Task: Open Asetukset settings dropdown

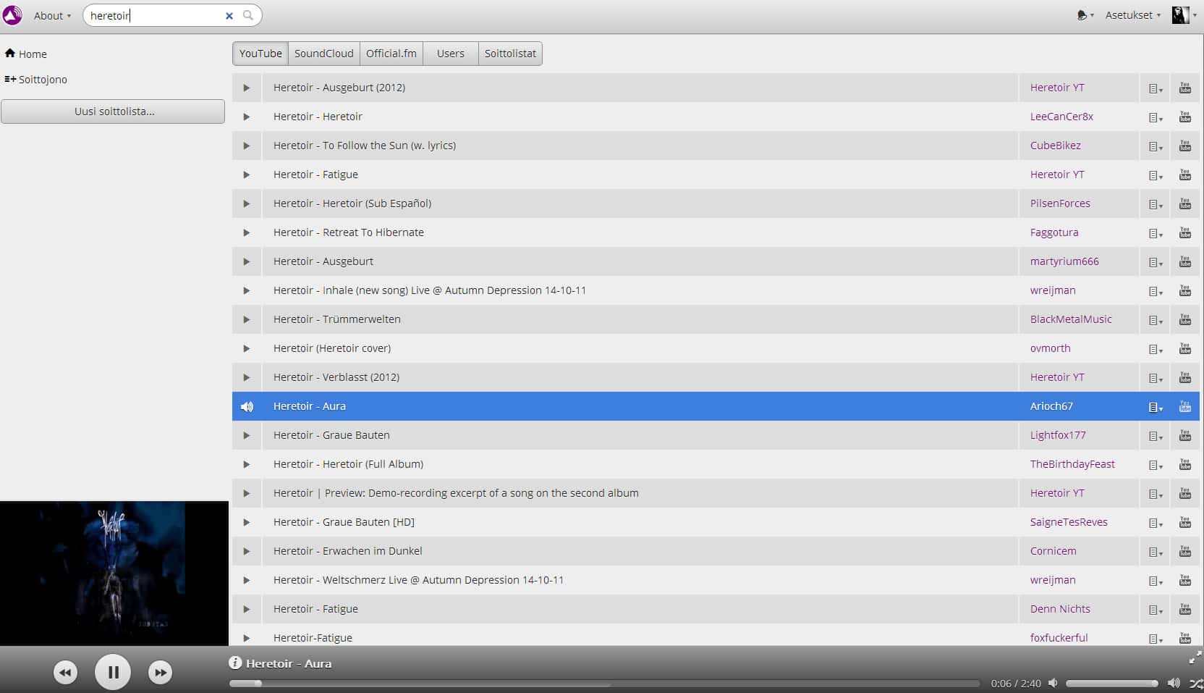Action: [x=1132, y=15]
